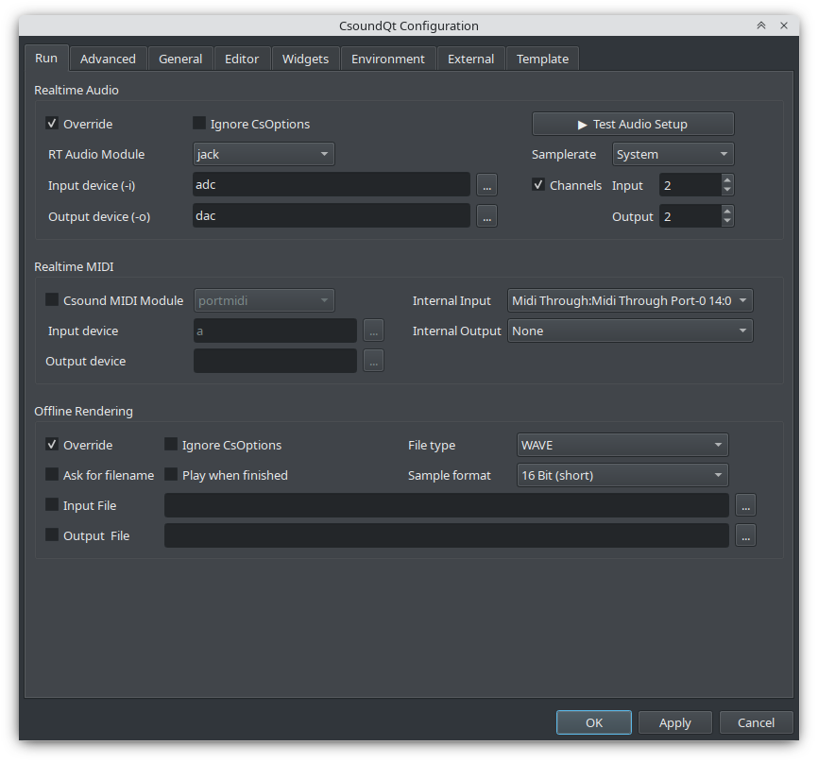Check the Ask for filename option
818x763 pixels.
52,475
